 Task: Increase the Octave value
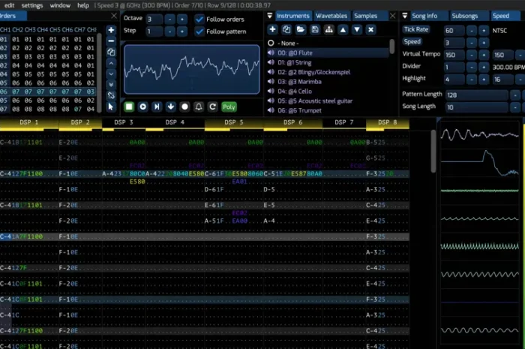[182, 19]
